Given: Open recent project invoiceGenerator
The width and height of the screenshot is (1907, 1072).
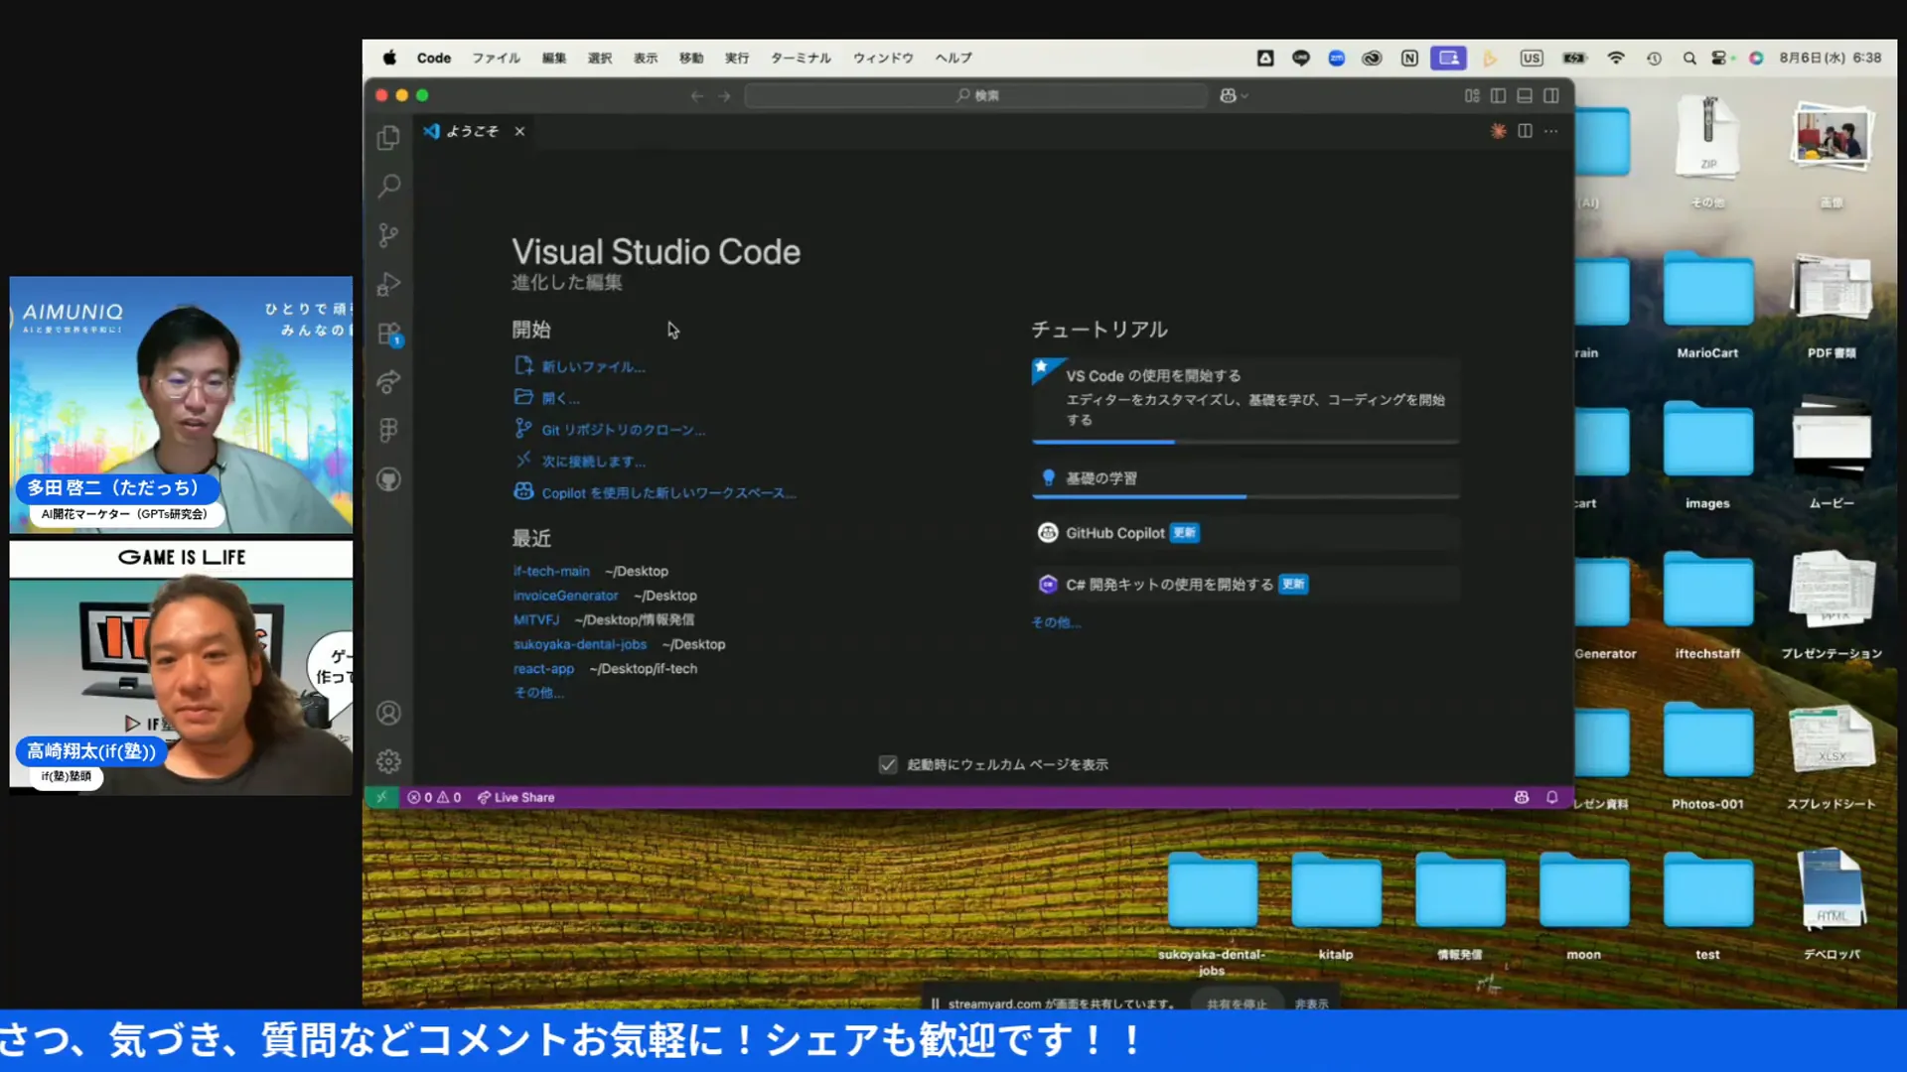Looking at the screenshot, I should coord(565,596).
